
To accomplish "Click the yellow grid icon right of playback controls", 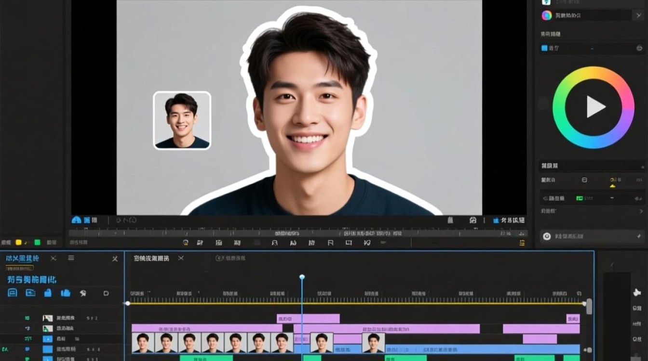I will [x=522, y=243].
